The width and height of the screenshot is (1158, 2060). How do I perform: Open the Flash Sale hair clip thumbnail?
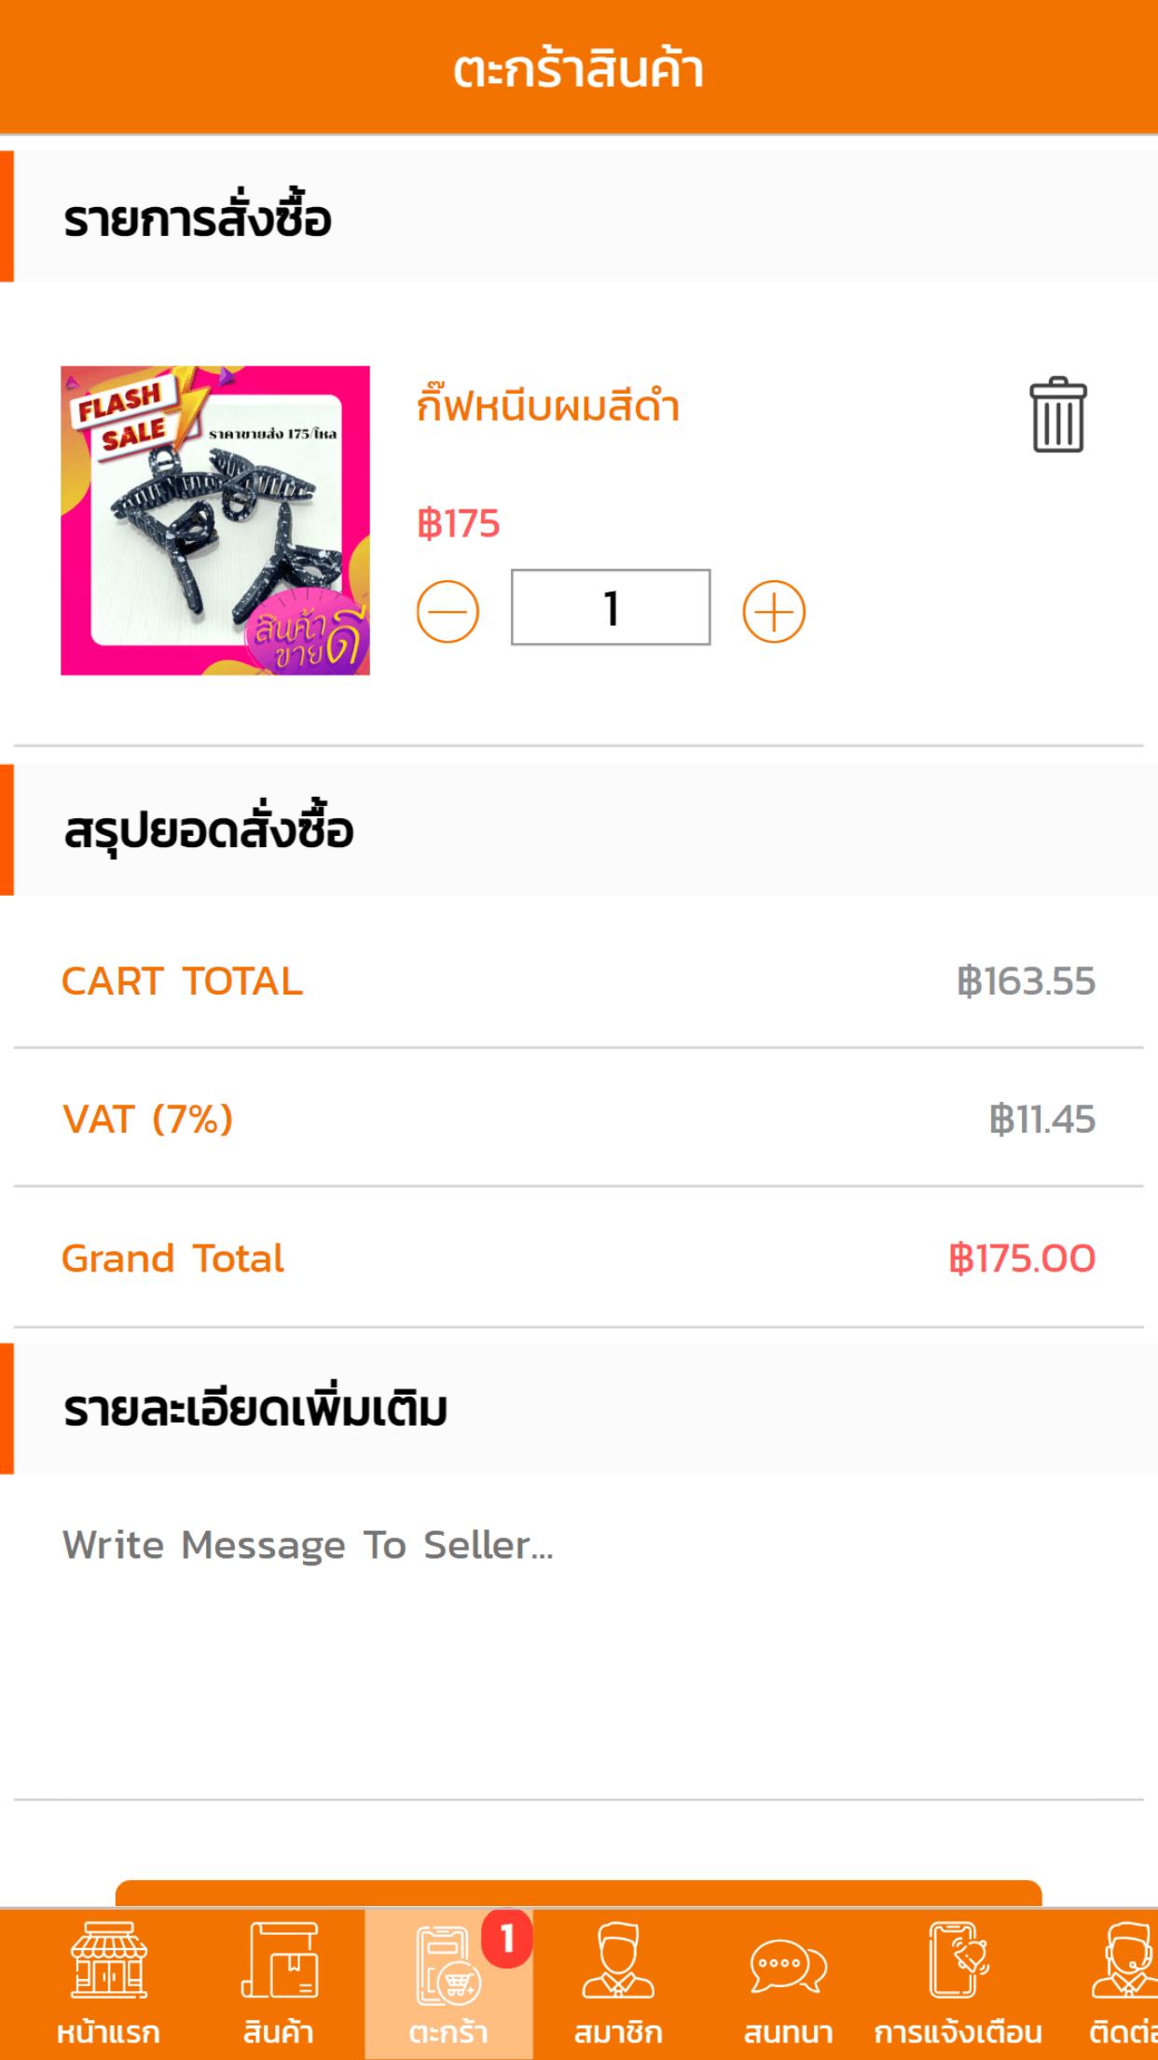pyautogui.click(x=215, y=521)
